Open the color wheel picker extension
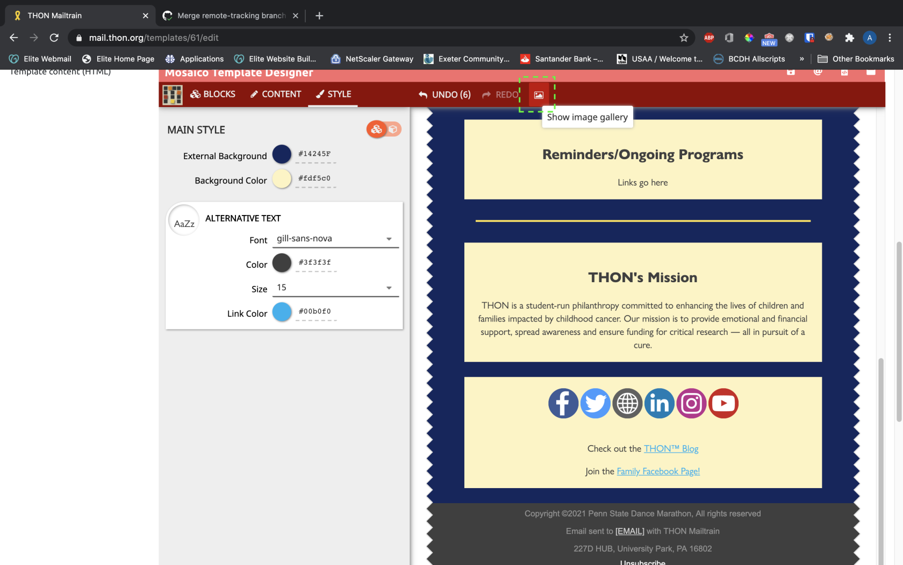 pos(749,38)
